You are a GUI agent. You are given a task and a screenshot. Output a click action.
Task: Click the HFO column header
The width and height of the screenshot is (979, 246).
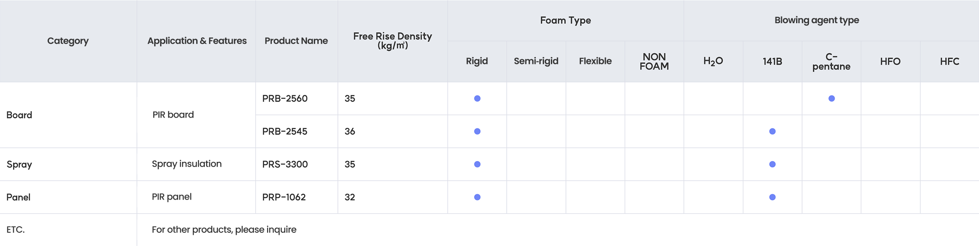click(x=890, y=61)
